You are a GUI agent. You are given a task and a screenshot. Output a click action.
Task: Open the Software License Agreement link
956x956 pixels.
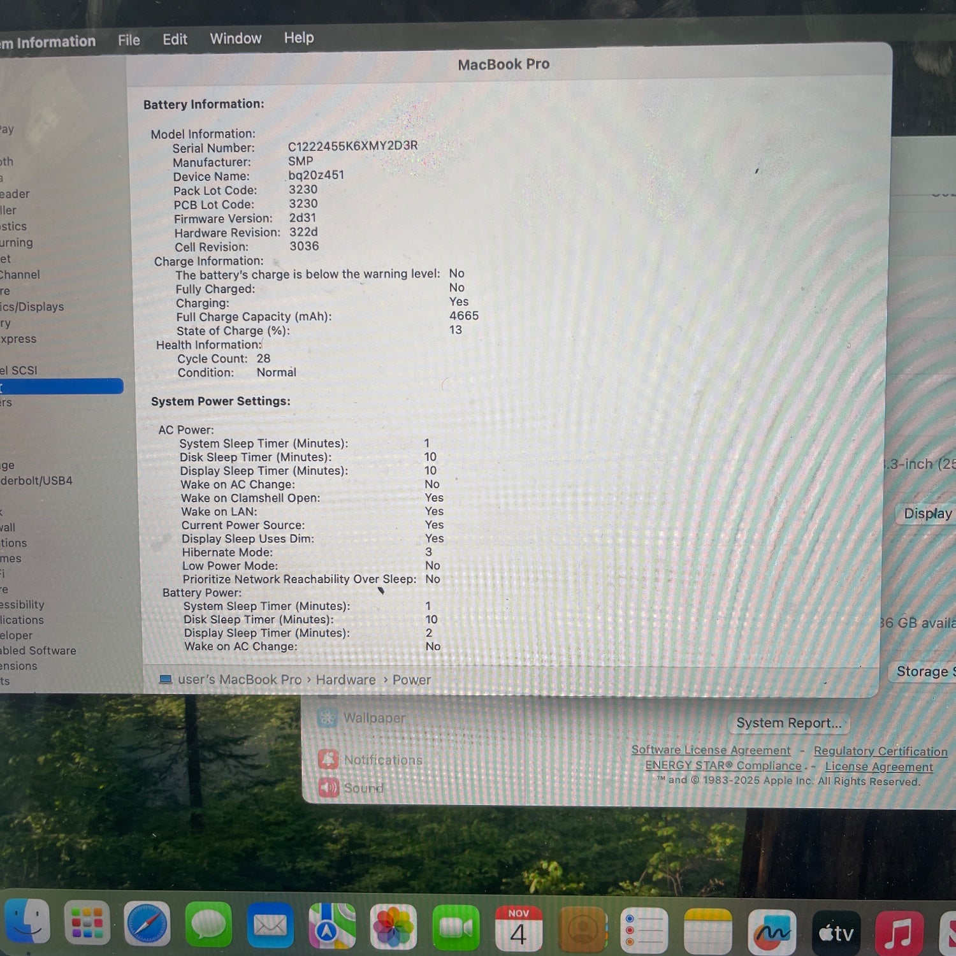710,750
